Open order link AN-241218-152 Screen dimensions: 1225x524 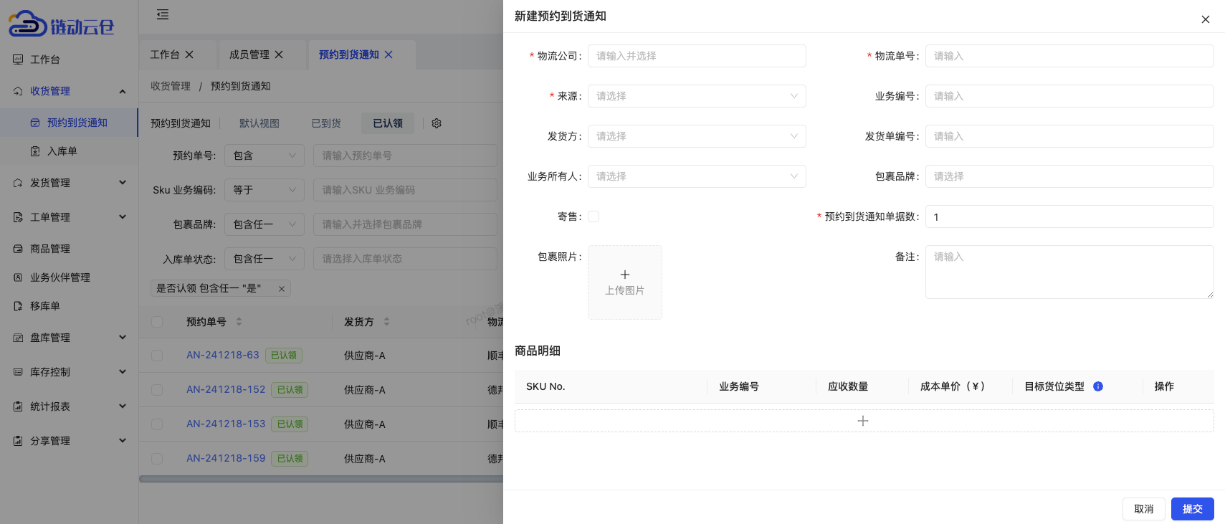click(226, 389)
